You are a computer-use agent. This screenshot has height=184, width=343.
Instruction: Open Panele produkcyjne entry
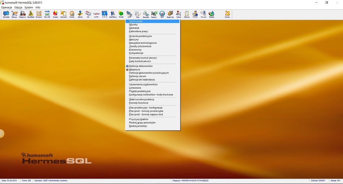tap(152, 91)
